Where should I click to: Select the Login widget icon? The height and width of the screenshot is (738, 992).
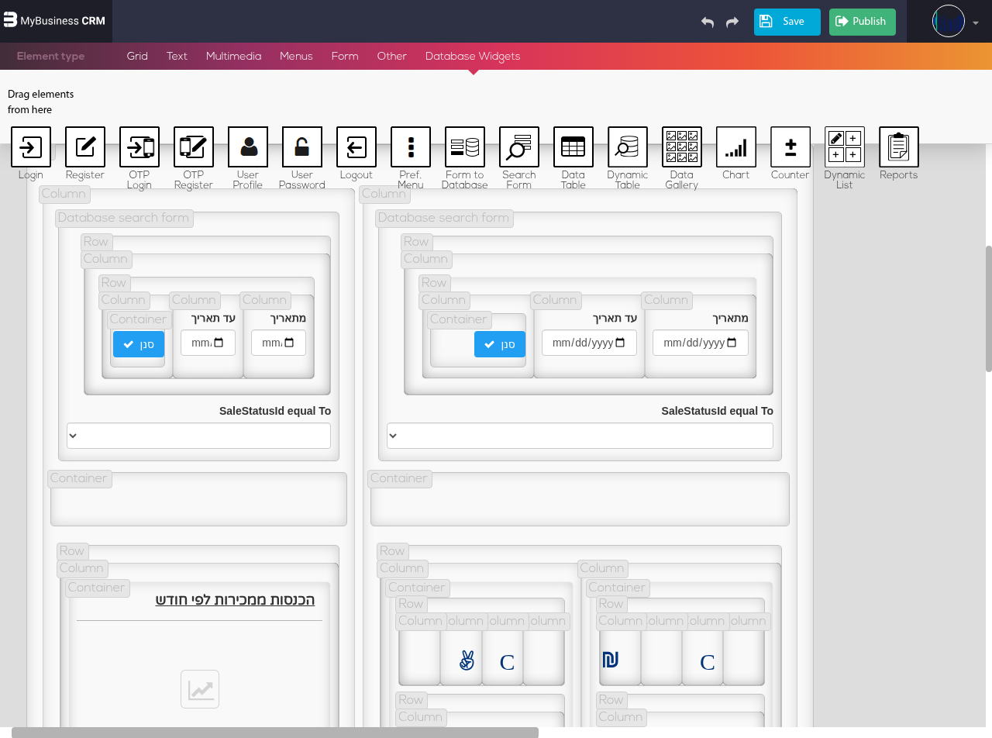pos(31,147)
